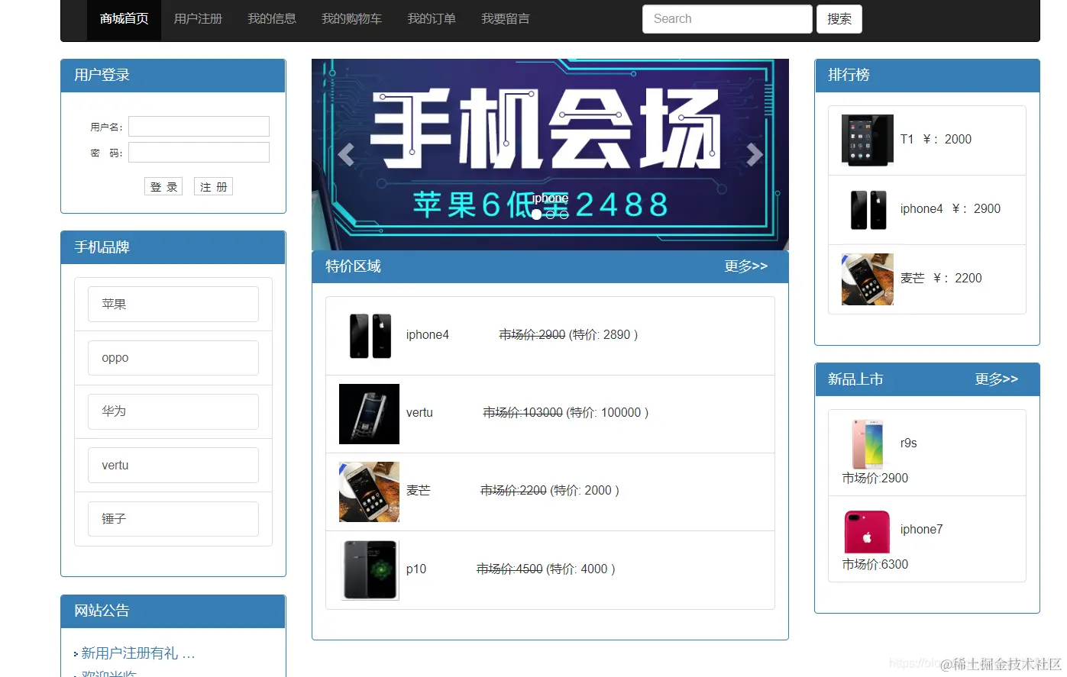The width and height of the screenshot is (1067, 677).
Task: Select the oppo brand
Action: (173, 357)
